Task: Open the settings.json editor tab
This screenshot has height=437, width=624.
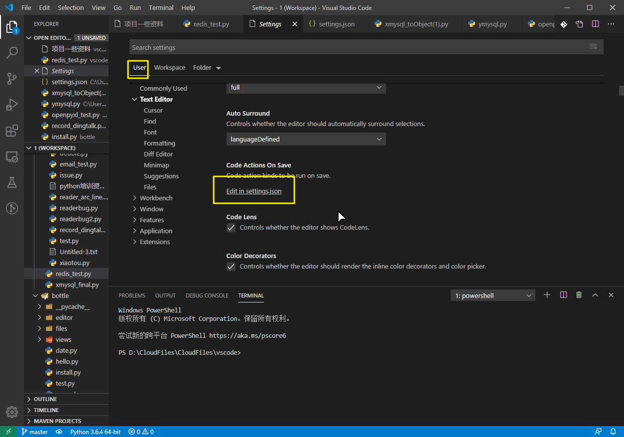Action: 335,24
